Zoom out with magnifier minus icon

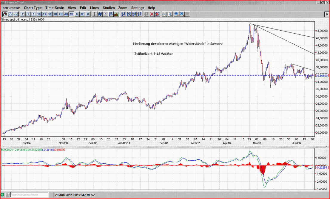pos(182,14)
